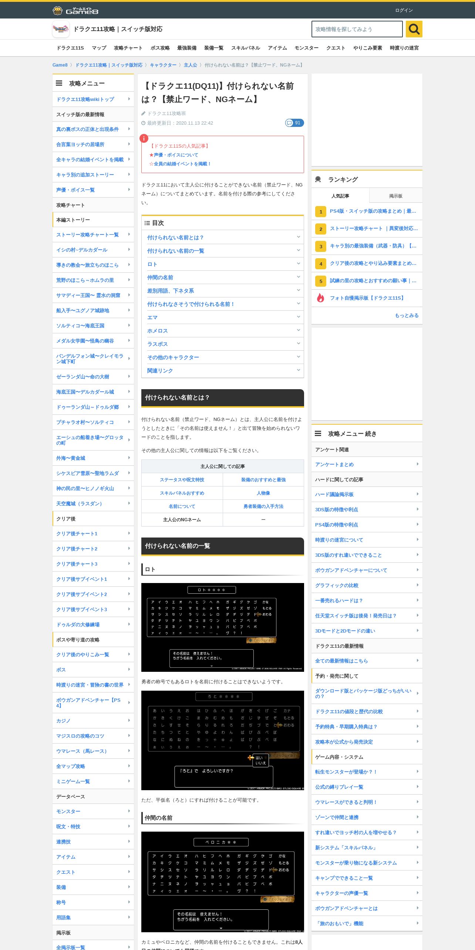This screenshot has width=475, height=950.
Task: Click the arrow on ハード議論掲示板 row
Action: pyautogui.click(x=417, y=494)
